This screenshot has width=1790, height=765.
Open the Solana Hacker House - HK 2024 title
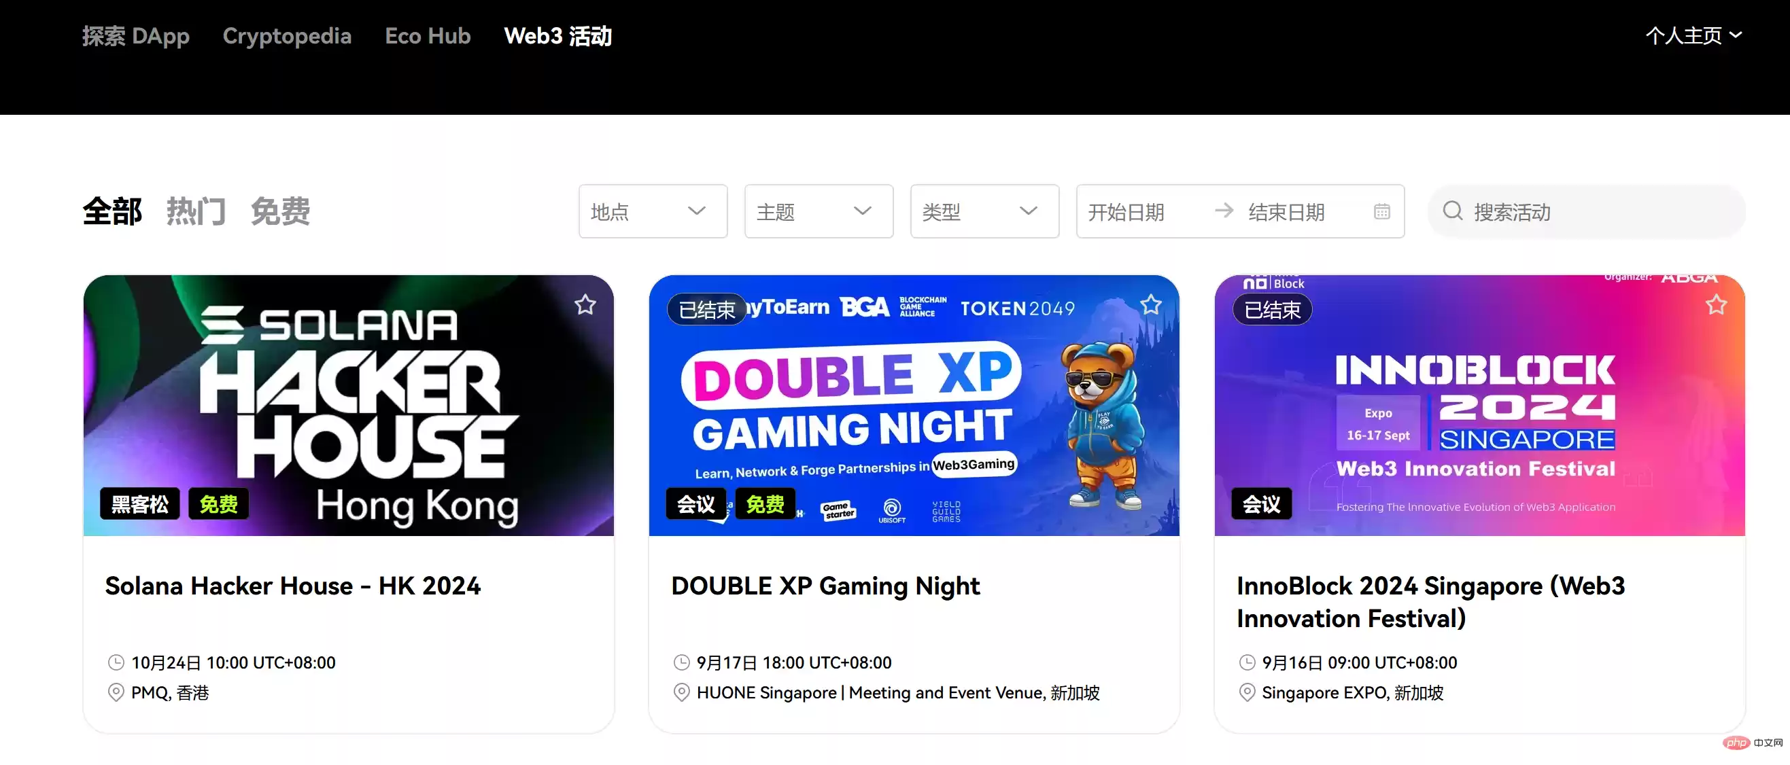292,586
